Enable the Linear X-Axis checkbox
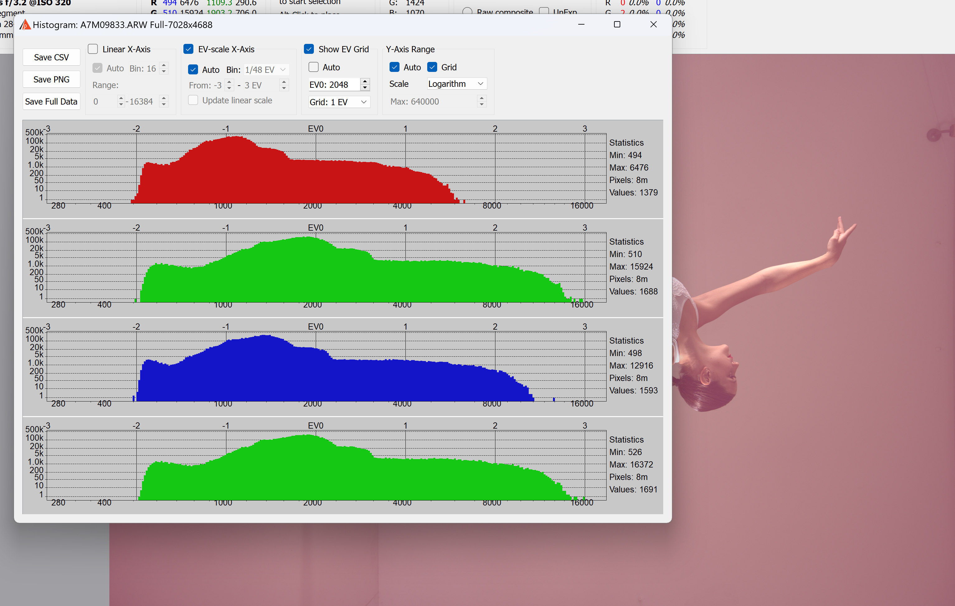Image resolution: width=955 pixels, height=606 pixels. (x=93, y=49)
